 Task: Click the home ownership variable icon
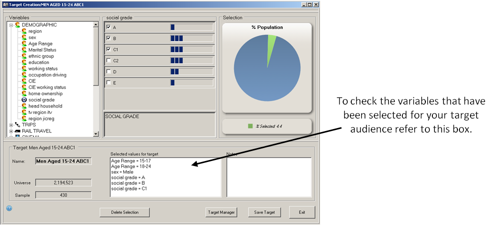(x=24, y=93)
